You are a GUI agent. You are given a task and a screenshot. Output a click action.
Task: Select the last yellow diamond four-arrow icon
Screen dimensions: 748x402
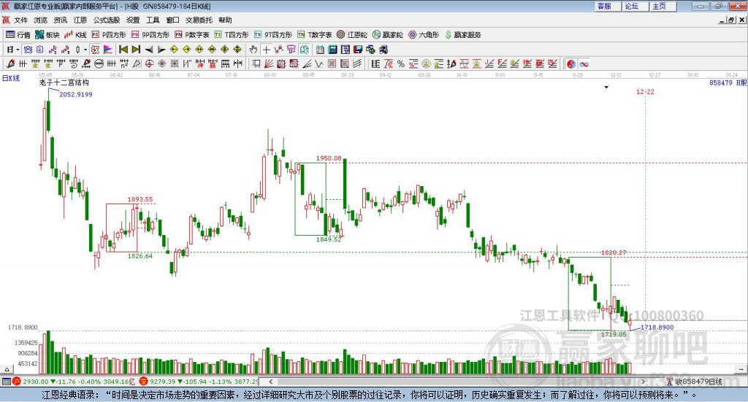coord(237,50)
